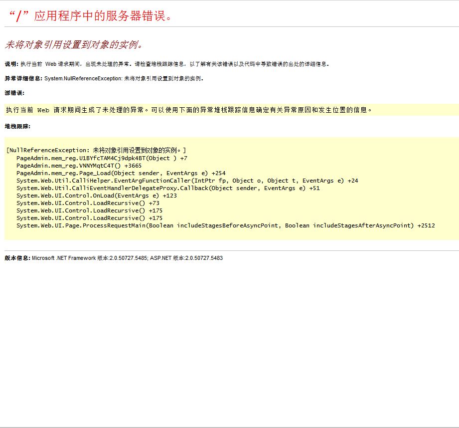Click the 堆栈跟踪 label
459x428 pixels.
tap(17, 126)
